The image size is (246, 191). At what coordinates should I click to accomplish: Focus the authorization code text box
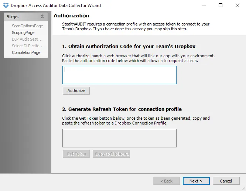click(x=119, y=75)
